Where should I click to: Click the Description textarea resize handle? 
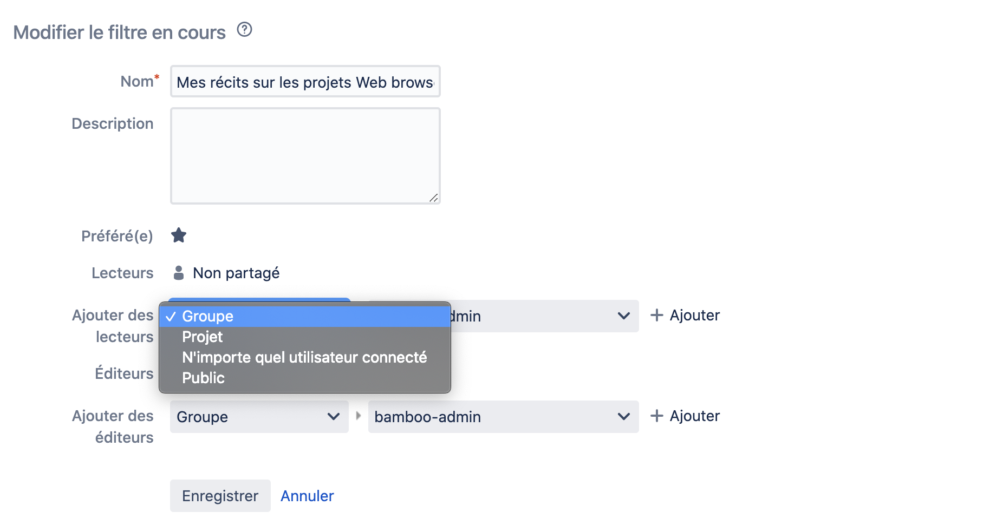tap(433, 198)
